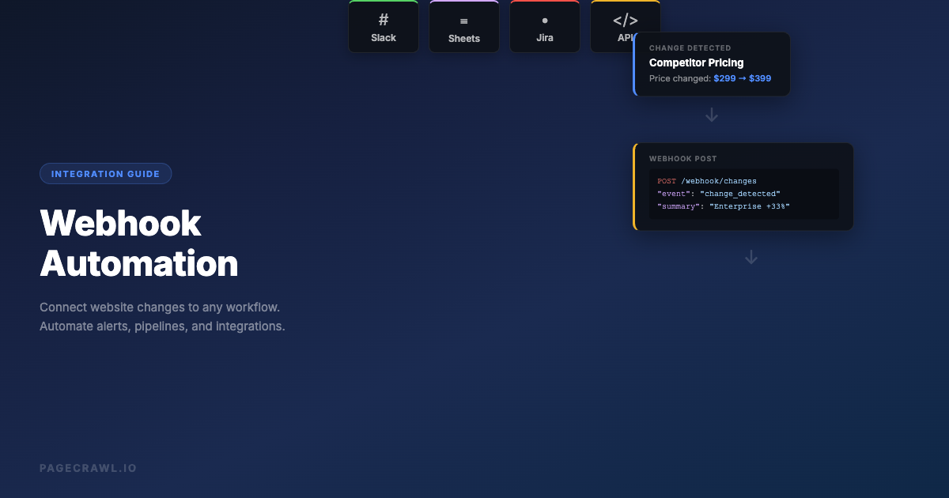Click the PAGECRAWL.IO logo text

88,467
